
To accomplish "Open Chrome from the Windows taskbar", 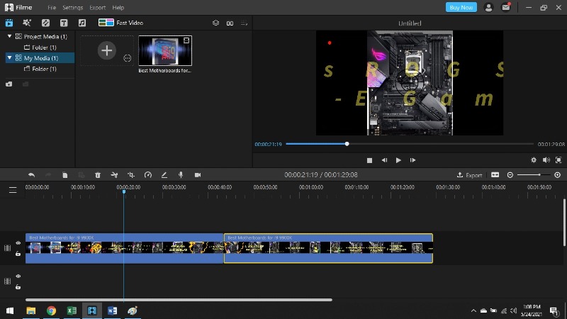I will tap(51, 310).
